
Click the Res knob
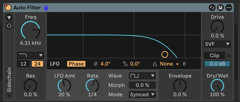(x=30, y=86)
